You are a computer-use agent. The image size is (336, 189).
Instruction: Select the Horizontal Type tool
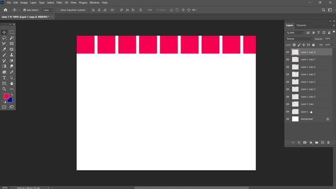[4, 78]
